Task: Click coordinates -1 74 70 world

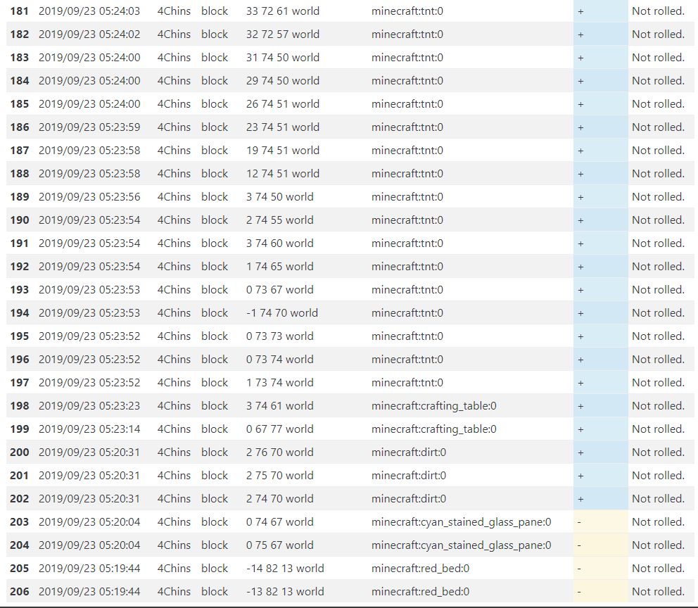Action: 282,312
